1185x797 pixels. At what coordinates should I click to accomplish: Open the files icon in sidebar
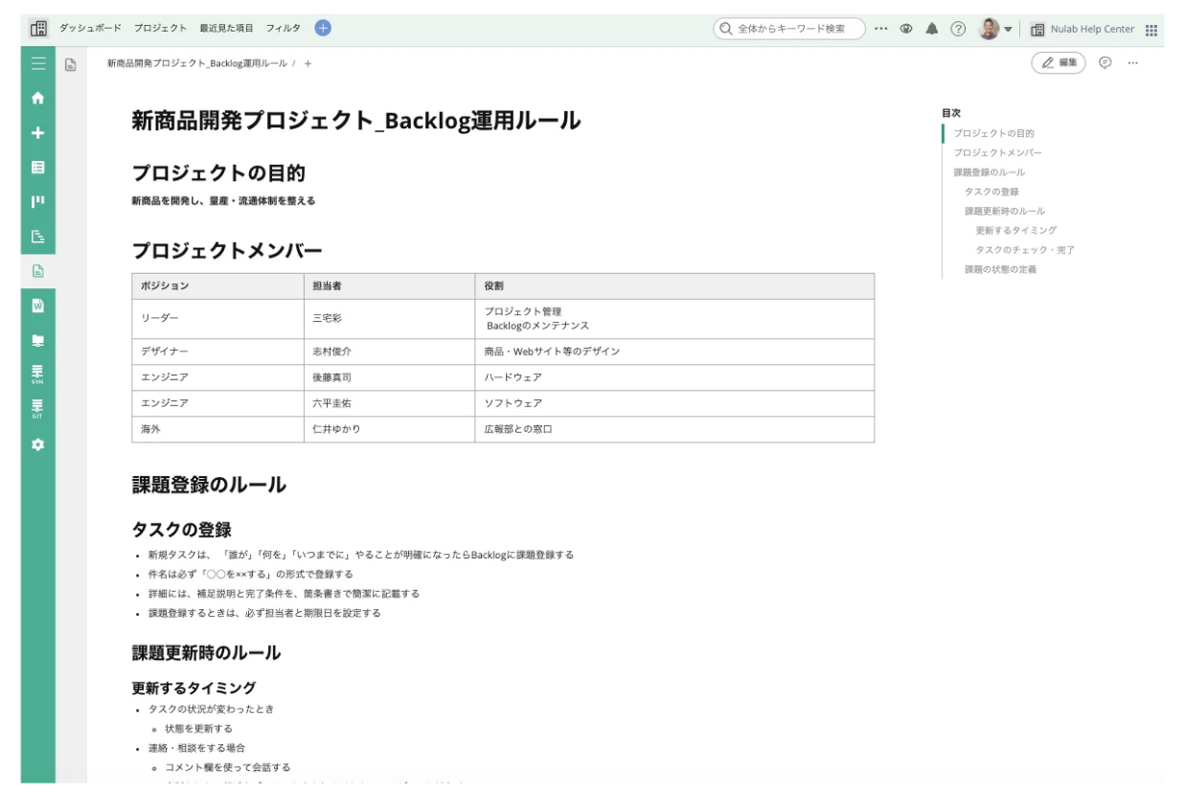click(38, 340)
